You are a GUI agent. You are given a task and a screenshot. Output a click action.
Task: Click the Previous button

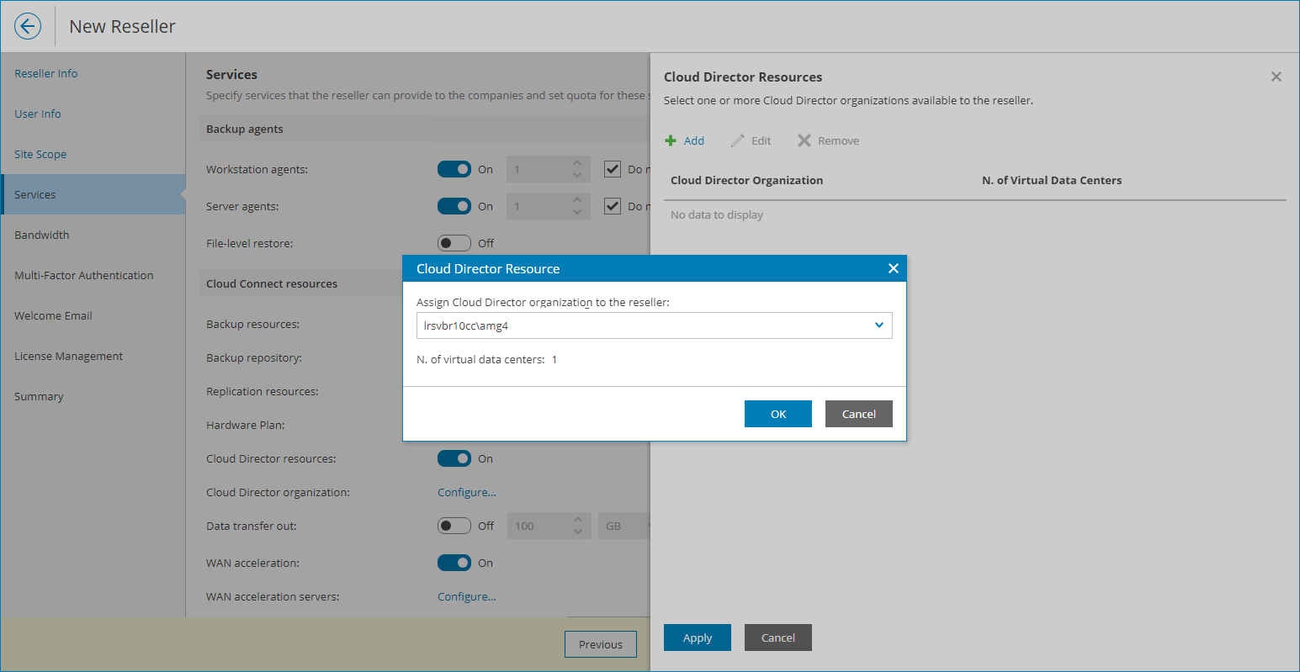[x=601, y=644]
